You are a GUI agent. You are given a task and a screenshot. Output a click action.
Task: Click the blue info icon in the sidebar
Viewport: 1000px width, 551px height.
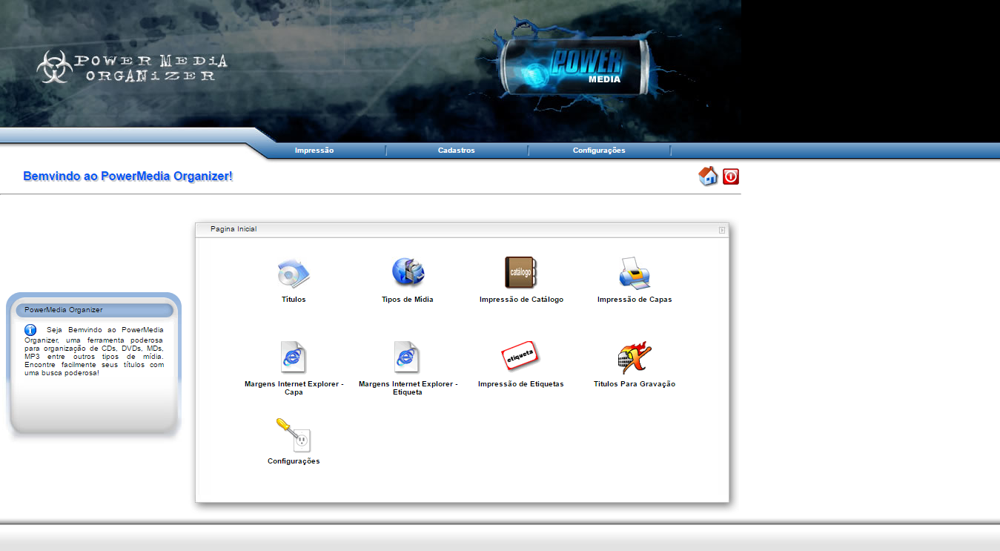point(30,329)
